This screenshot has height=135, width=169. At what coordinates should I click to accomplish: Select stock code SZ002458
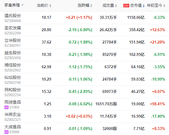pos(12,58)
